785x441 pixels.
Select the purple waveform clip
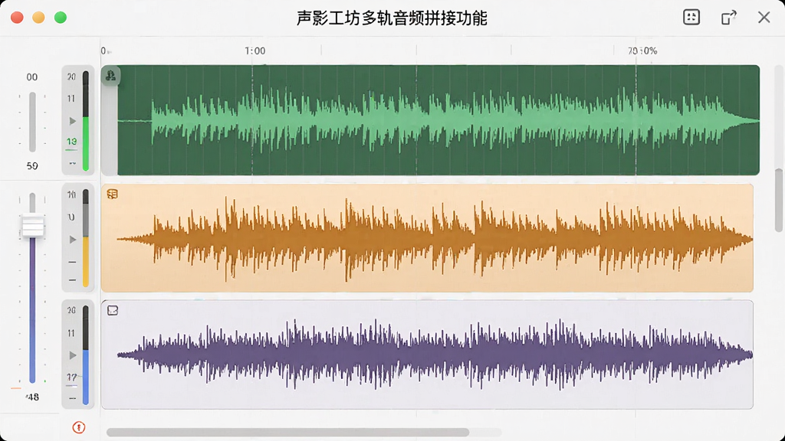(x=427, y=354)
